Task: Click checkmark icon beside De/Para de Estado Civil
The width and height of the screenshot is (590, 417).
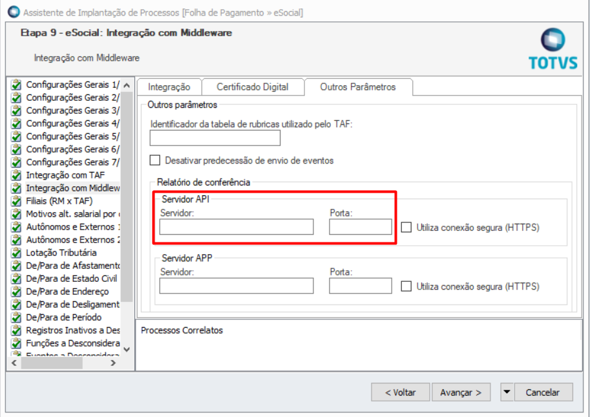Action: tap(16, 279)
